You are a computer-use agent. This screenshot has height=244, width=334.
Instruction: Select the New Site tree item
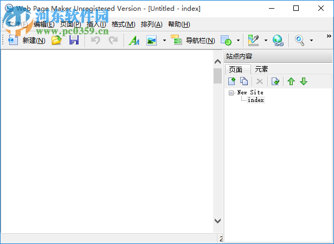click(250, 92)
